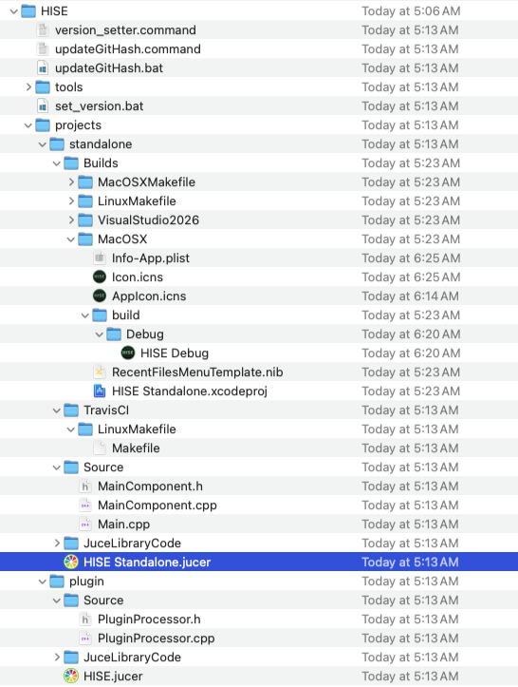Image resolution: width=518 pixels, height=687 pixels.
Task: Select the HISE.jucer file name
Action: tap(113, 676)
